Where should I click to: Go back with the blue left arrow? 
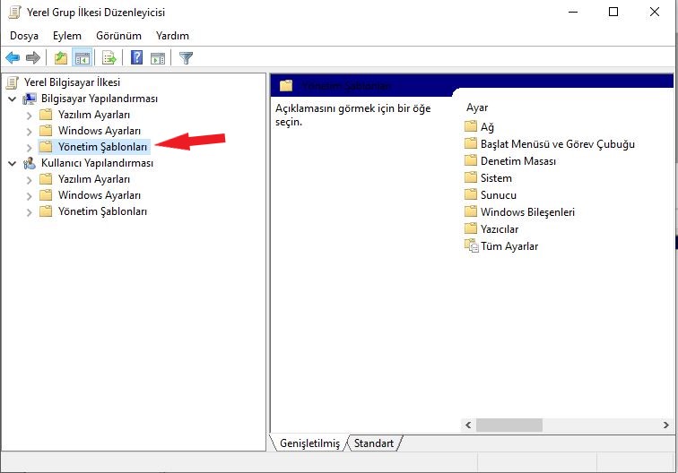point(13,57)
